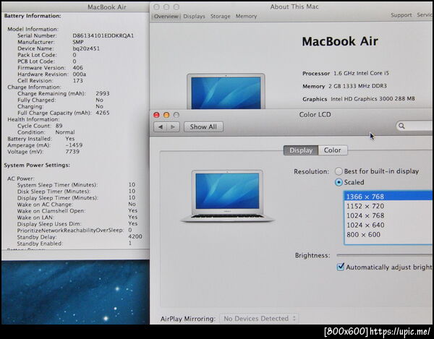Click the MacBook Air picture in Color LCD
Viewport: 434px width, 339px height.
(227, 196)
